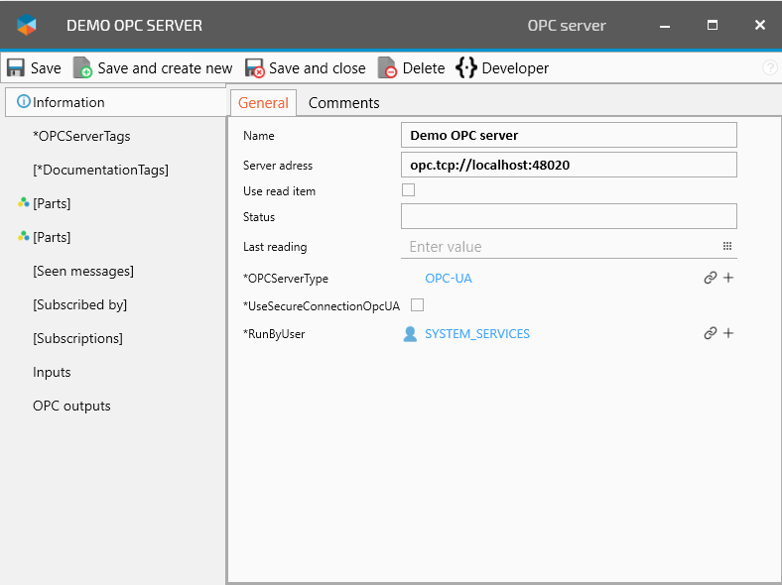The width and height of the screenshot is (782, 585).
Task: Open the Developer curly braces tool
Action: click(x=466, y=68)
